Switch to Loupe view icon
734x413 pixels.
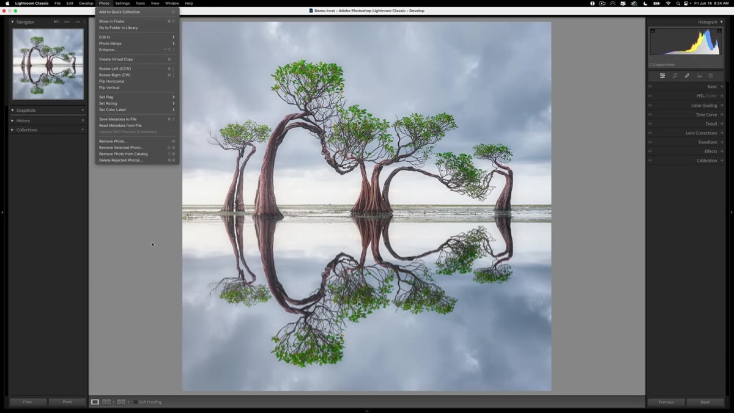click(x=95, y=402)
